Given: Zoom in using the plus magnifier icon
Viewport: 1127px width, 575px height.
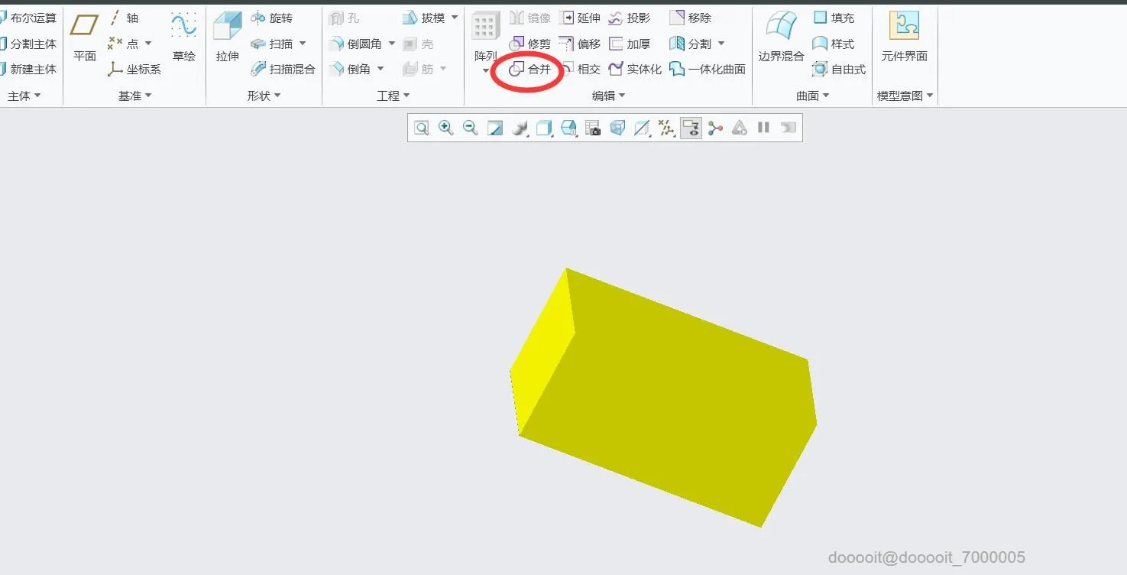Looking at the screenshot, I should (x=446, y=128).
